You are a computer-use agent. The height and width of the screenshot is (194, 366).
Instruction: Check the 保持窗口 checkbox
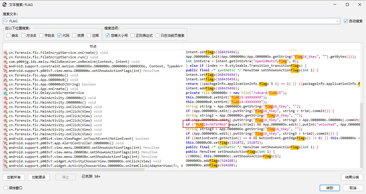point(6,188)
